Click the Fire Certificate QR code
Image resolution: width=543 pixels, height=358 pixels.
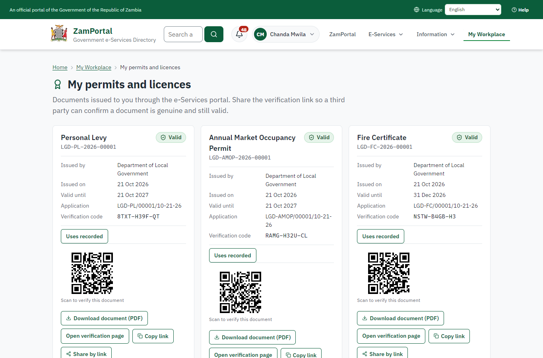coord(389,273)
